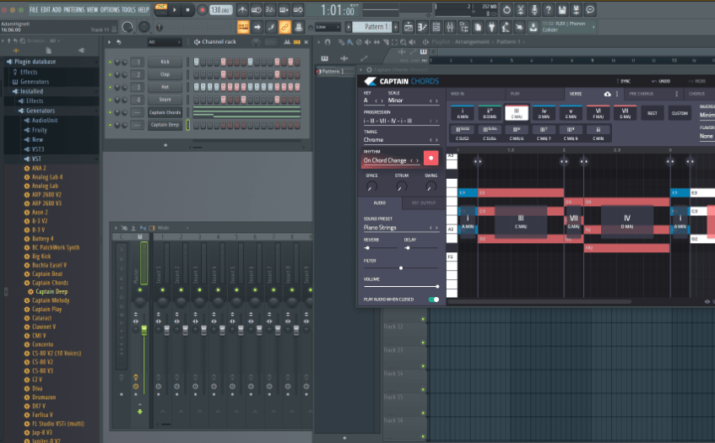Screen dimensions: 715x443
Task: Click the SYNC button in Captain Chords
Action: tap(623, 81)
